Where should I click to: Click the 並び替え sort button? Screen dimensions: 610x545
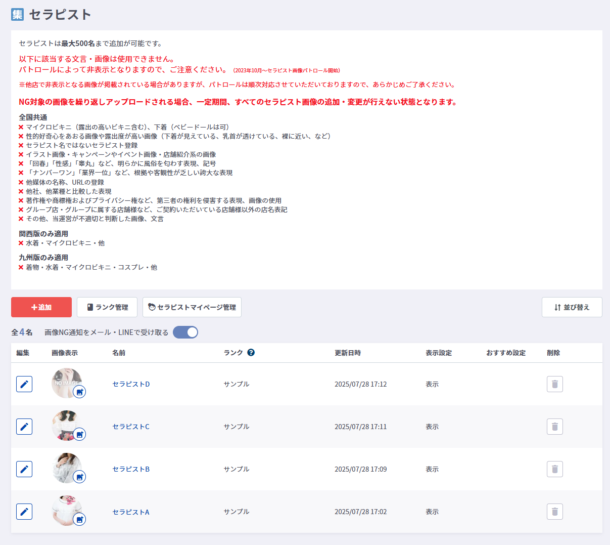click(x=572, y=307)
